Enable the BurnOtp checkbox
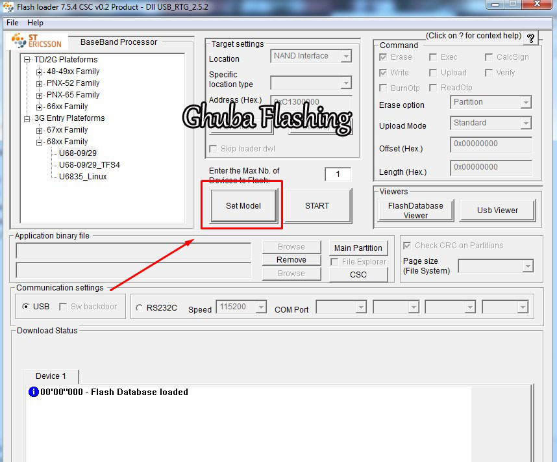Image resolution: width=557 pixels, height=462 pixels. (x=383, y=88)
